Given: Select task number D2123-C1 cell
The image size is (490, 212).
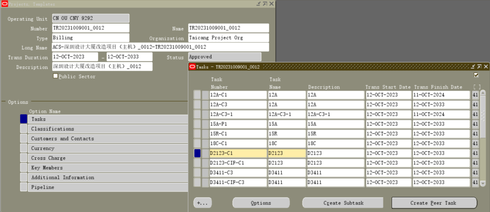Looking at the screenshot, I should coord(238,153).
